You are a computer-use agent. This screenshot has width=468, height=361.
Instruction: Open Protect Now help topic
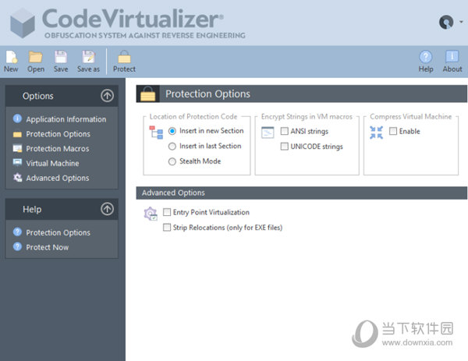(x=47, y=247)
